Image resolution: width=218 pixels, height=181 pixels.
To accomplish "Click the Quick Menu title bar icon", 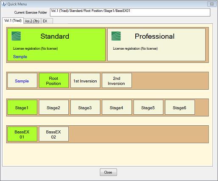I will pos(4,4).
